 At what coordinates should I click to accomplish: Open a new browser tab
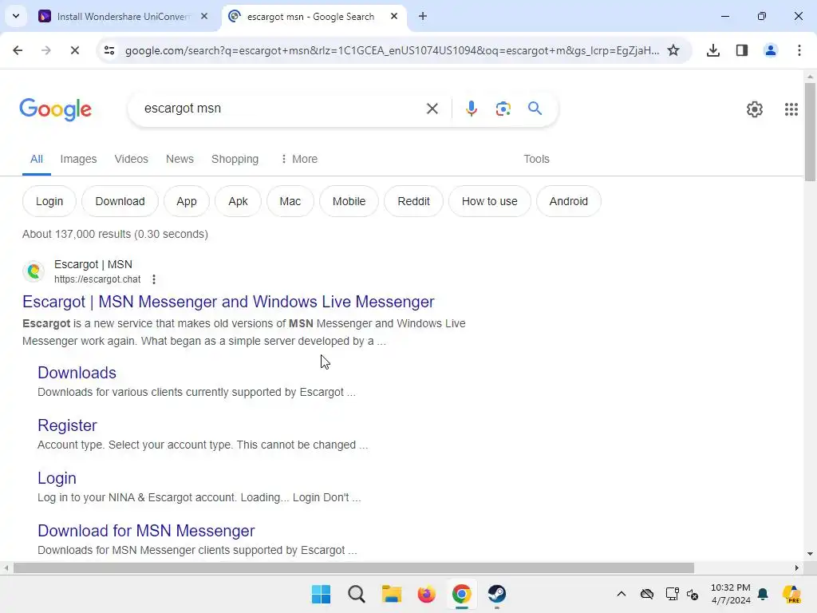click(x=423, y=16)
